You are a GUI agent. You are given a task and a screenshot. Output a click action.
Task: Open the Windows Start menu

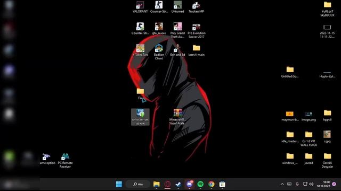tap(119, 184)
